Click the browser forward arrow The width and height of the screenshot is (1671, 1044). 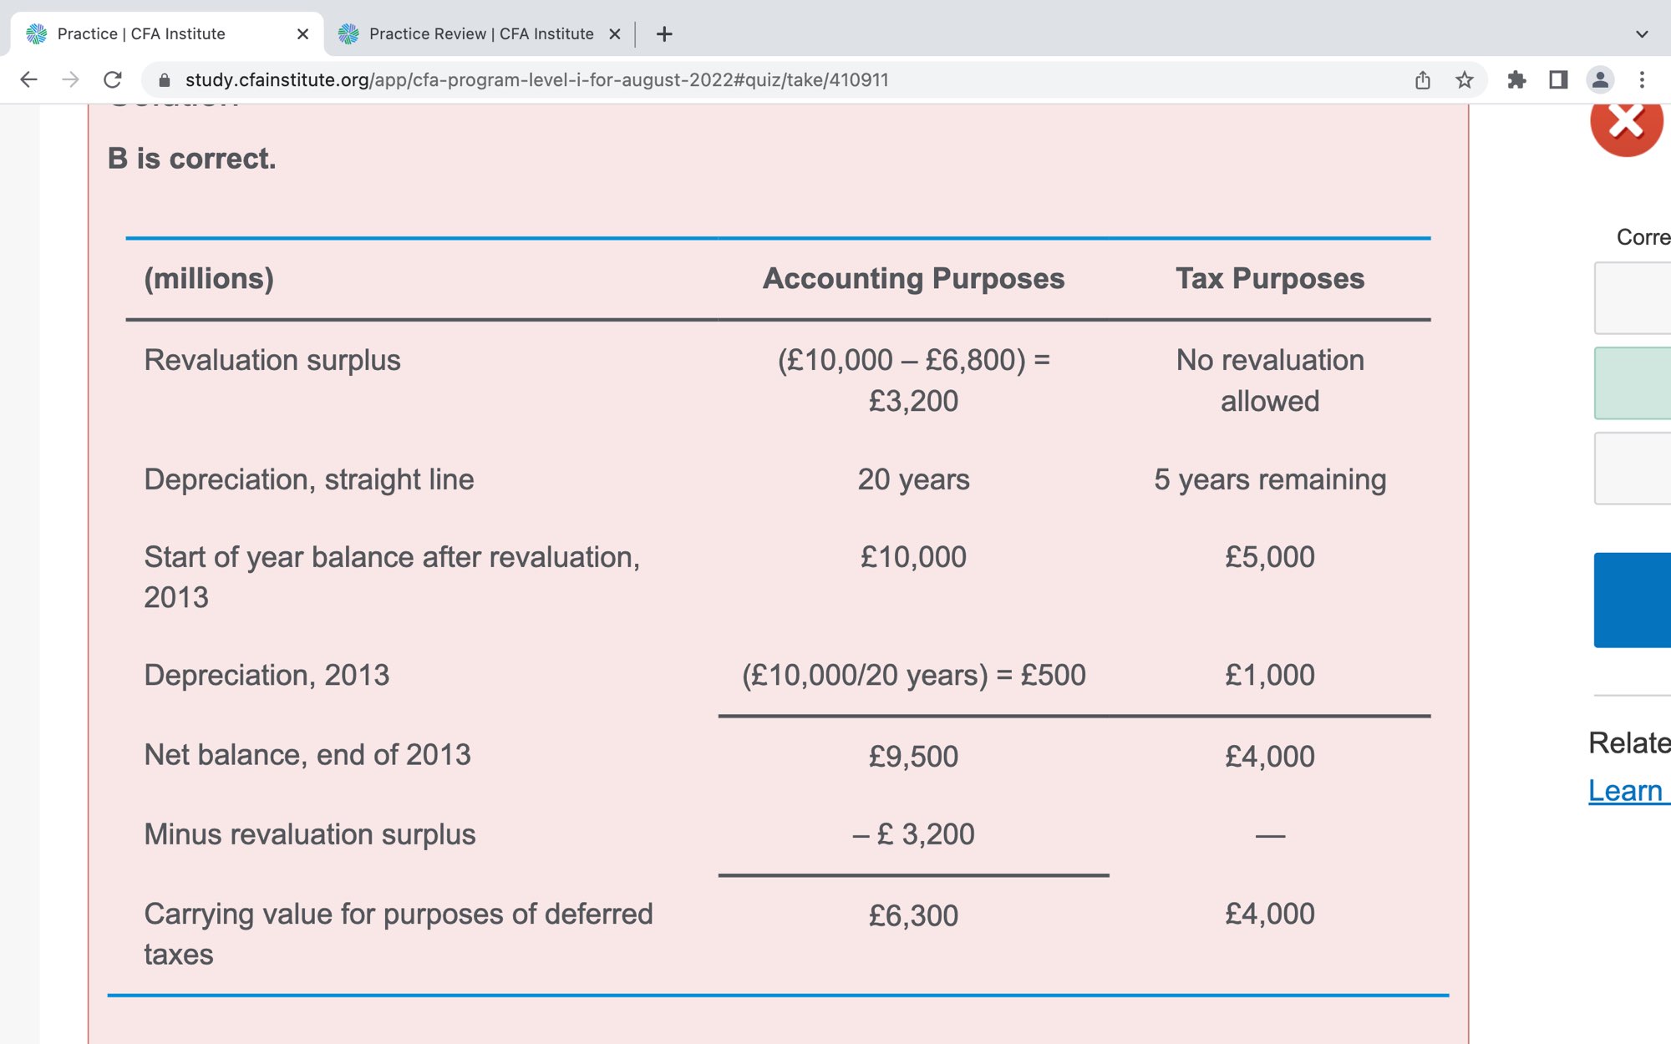click(x=71, y=80)
